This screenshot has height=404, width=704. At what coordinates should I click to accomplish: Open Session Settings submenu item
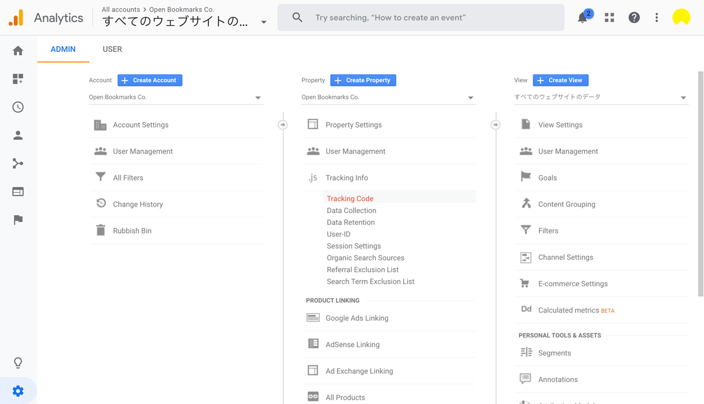354,246
